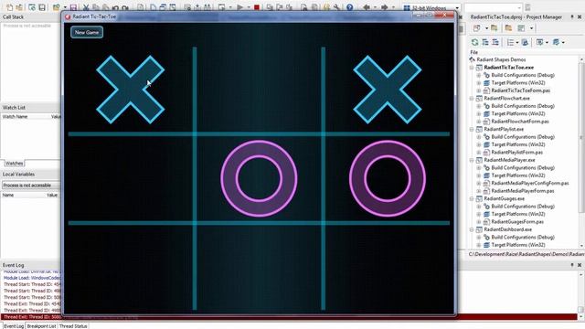Click the list sort icon in Project Manager
The width and height of the screenshot is (585, 329).
(510, 42)
